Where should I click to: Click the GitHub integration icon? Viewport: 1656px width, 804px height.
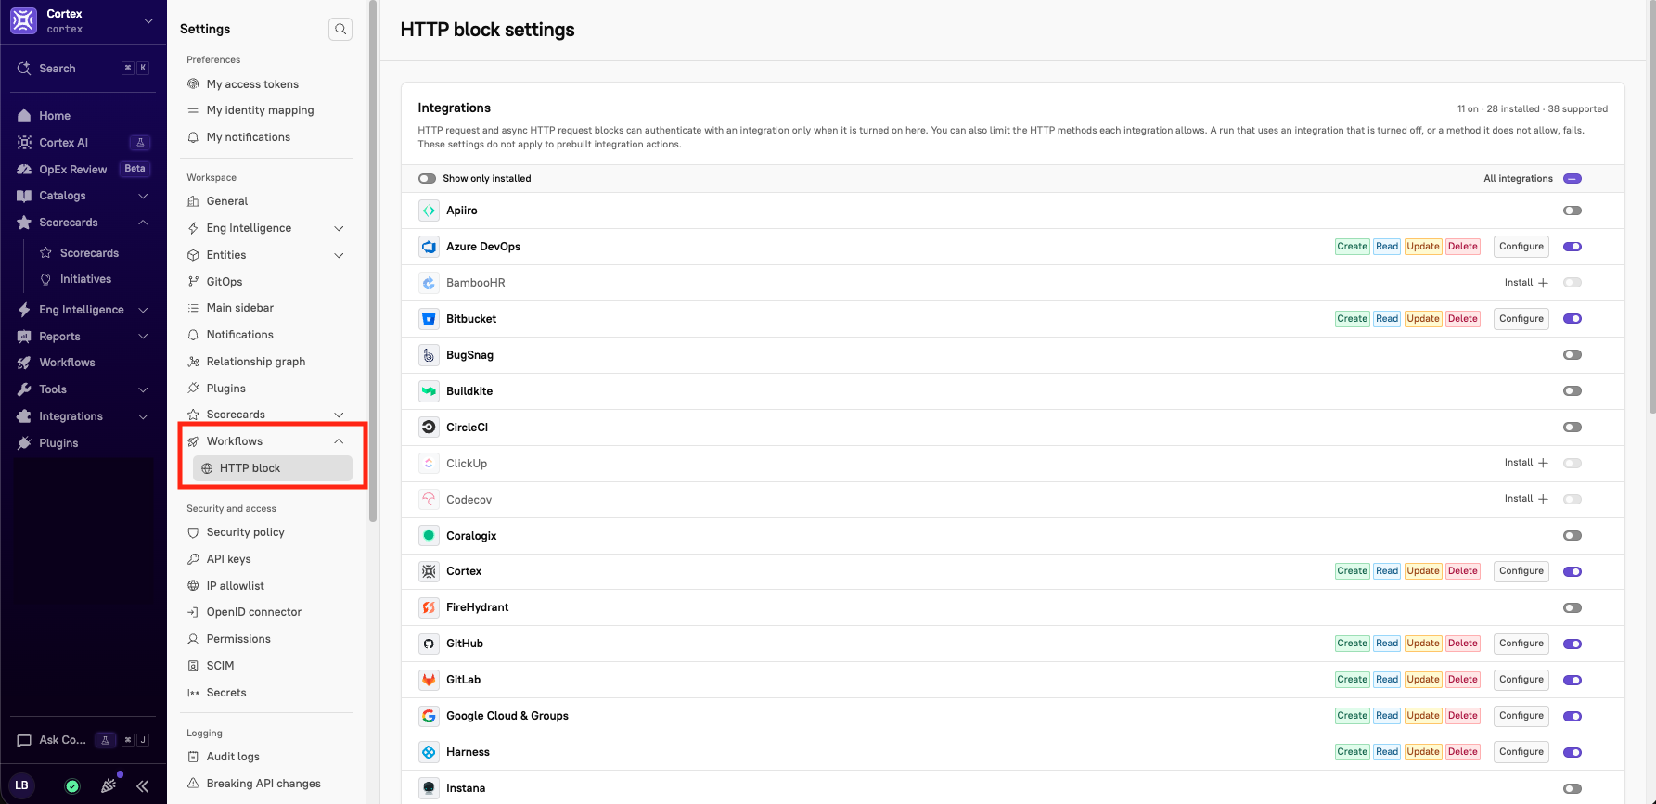429,644
